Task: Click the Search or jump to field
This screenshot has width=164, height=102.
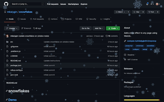Action: [x=26, y=4]
